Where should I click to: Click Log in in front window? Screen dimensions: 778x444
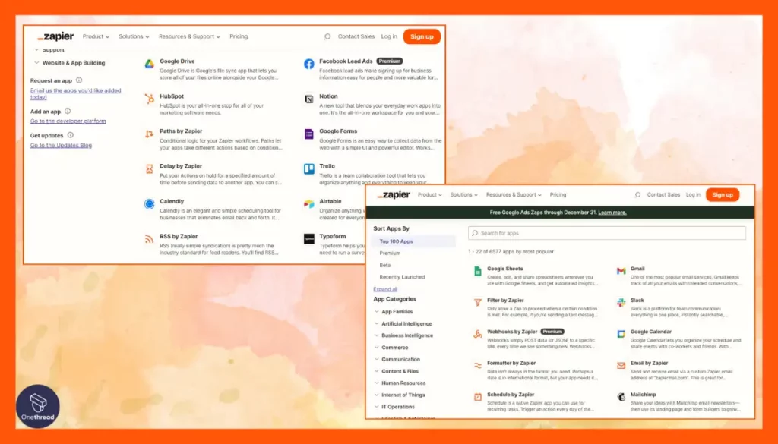coord(693,195)
